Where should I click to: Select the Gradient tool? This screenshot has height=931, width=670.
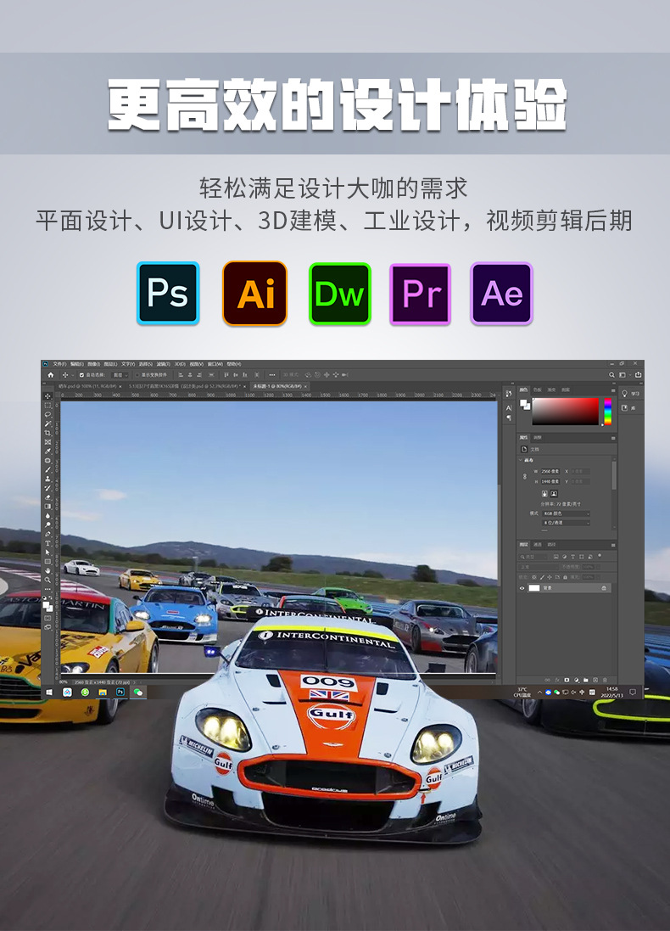[x=47, y=507]
